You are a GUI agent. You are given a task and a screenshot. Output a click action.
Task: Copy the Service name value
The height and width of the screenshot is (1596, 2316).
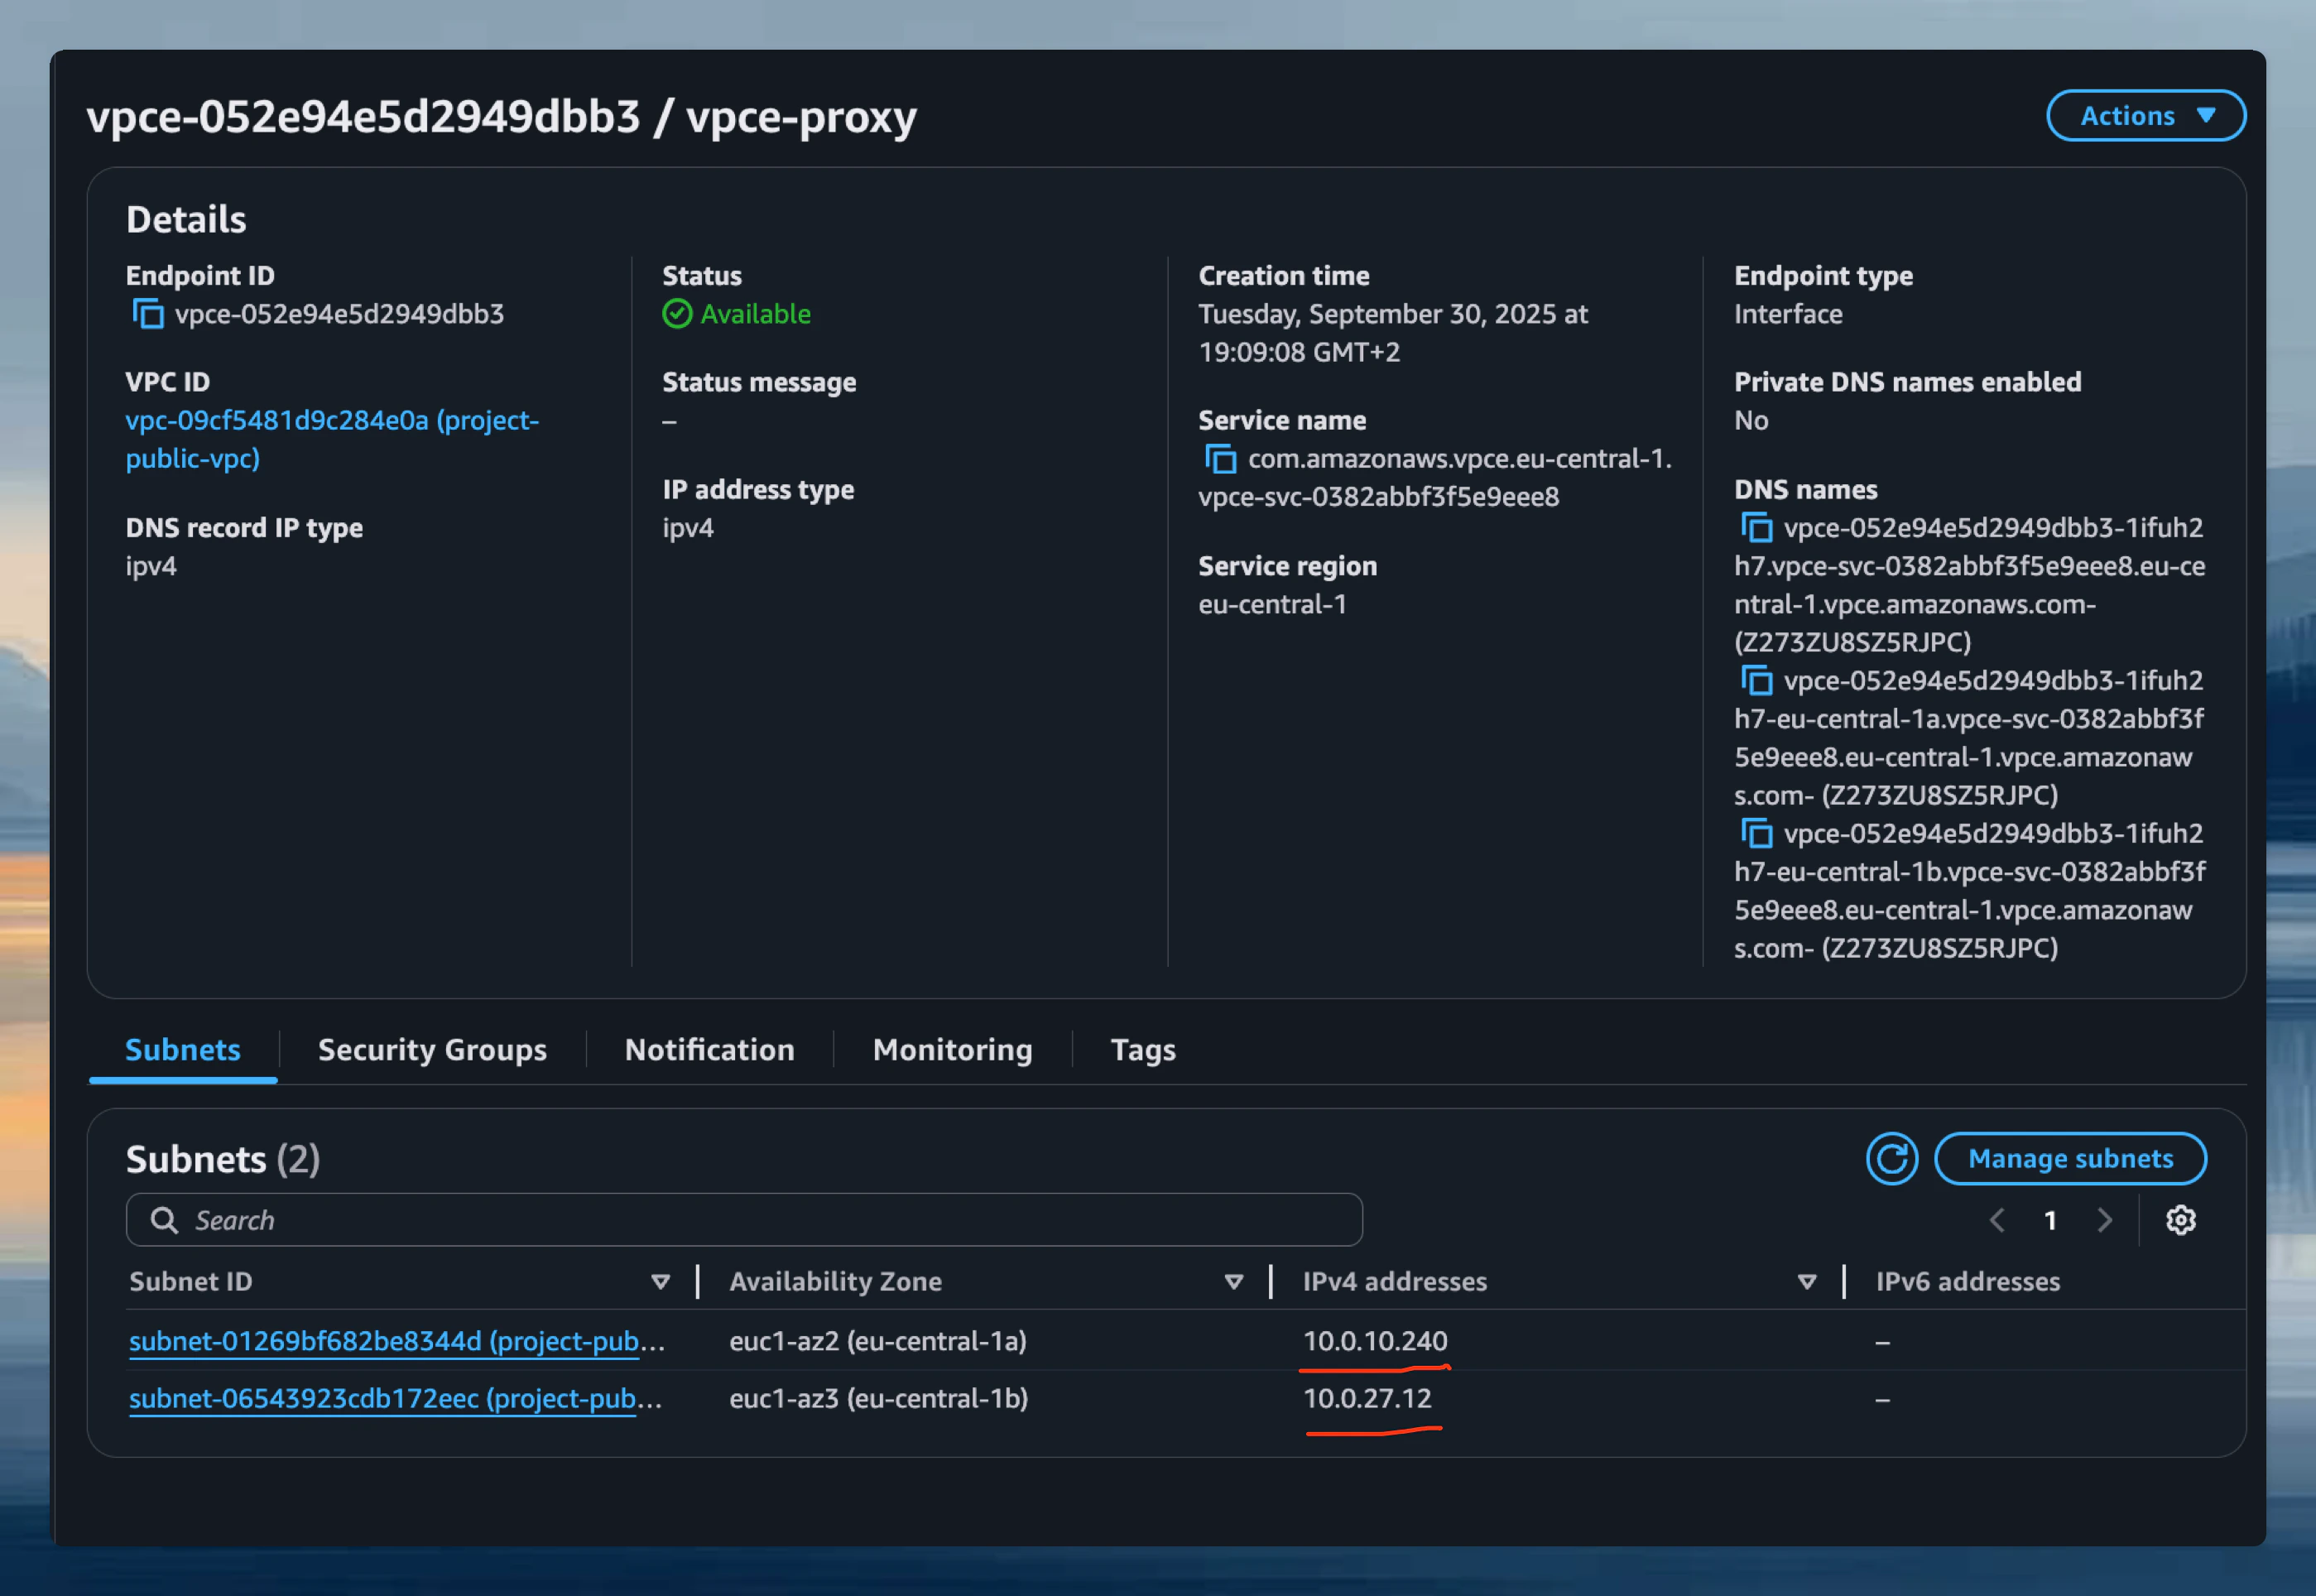tap(1222, 459)
